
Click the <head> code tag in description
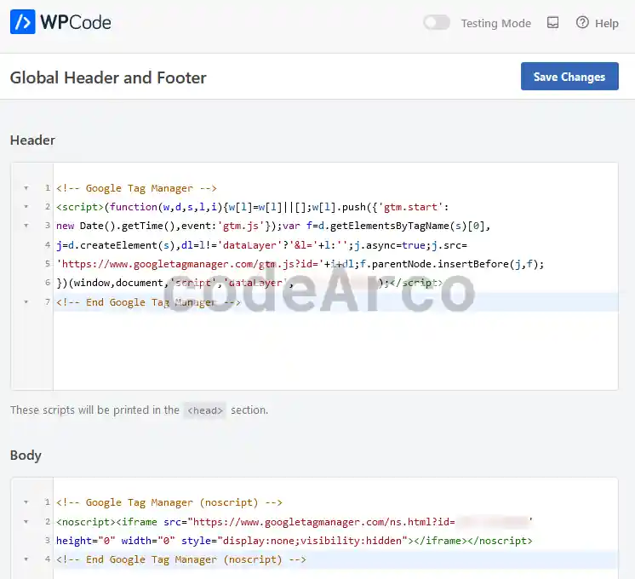point(205,410)
